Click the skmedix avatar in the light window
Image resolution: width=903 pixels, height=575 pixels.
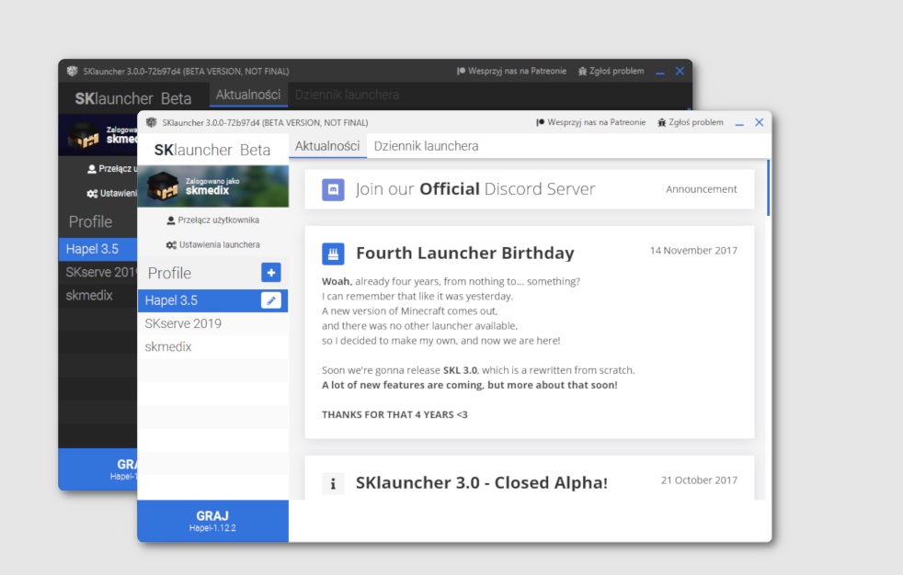163,186
